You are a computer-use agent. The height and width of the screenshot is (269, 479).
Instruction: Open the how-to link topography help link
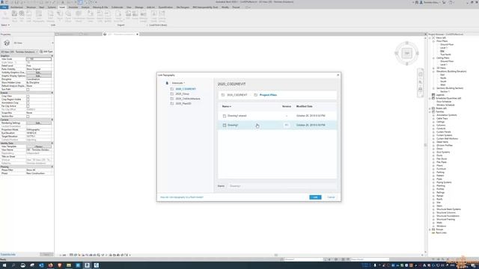pos(182,197)
